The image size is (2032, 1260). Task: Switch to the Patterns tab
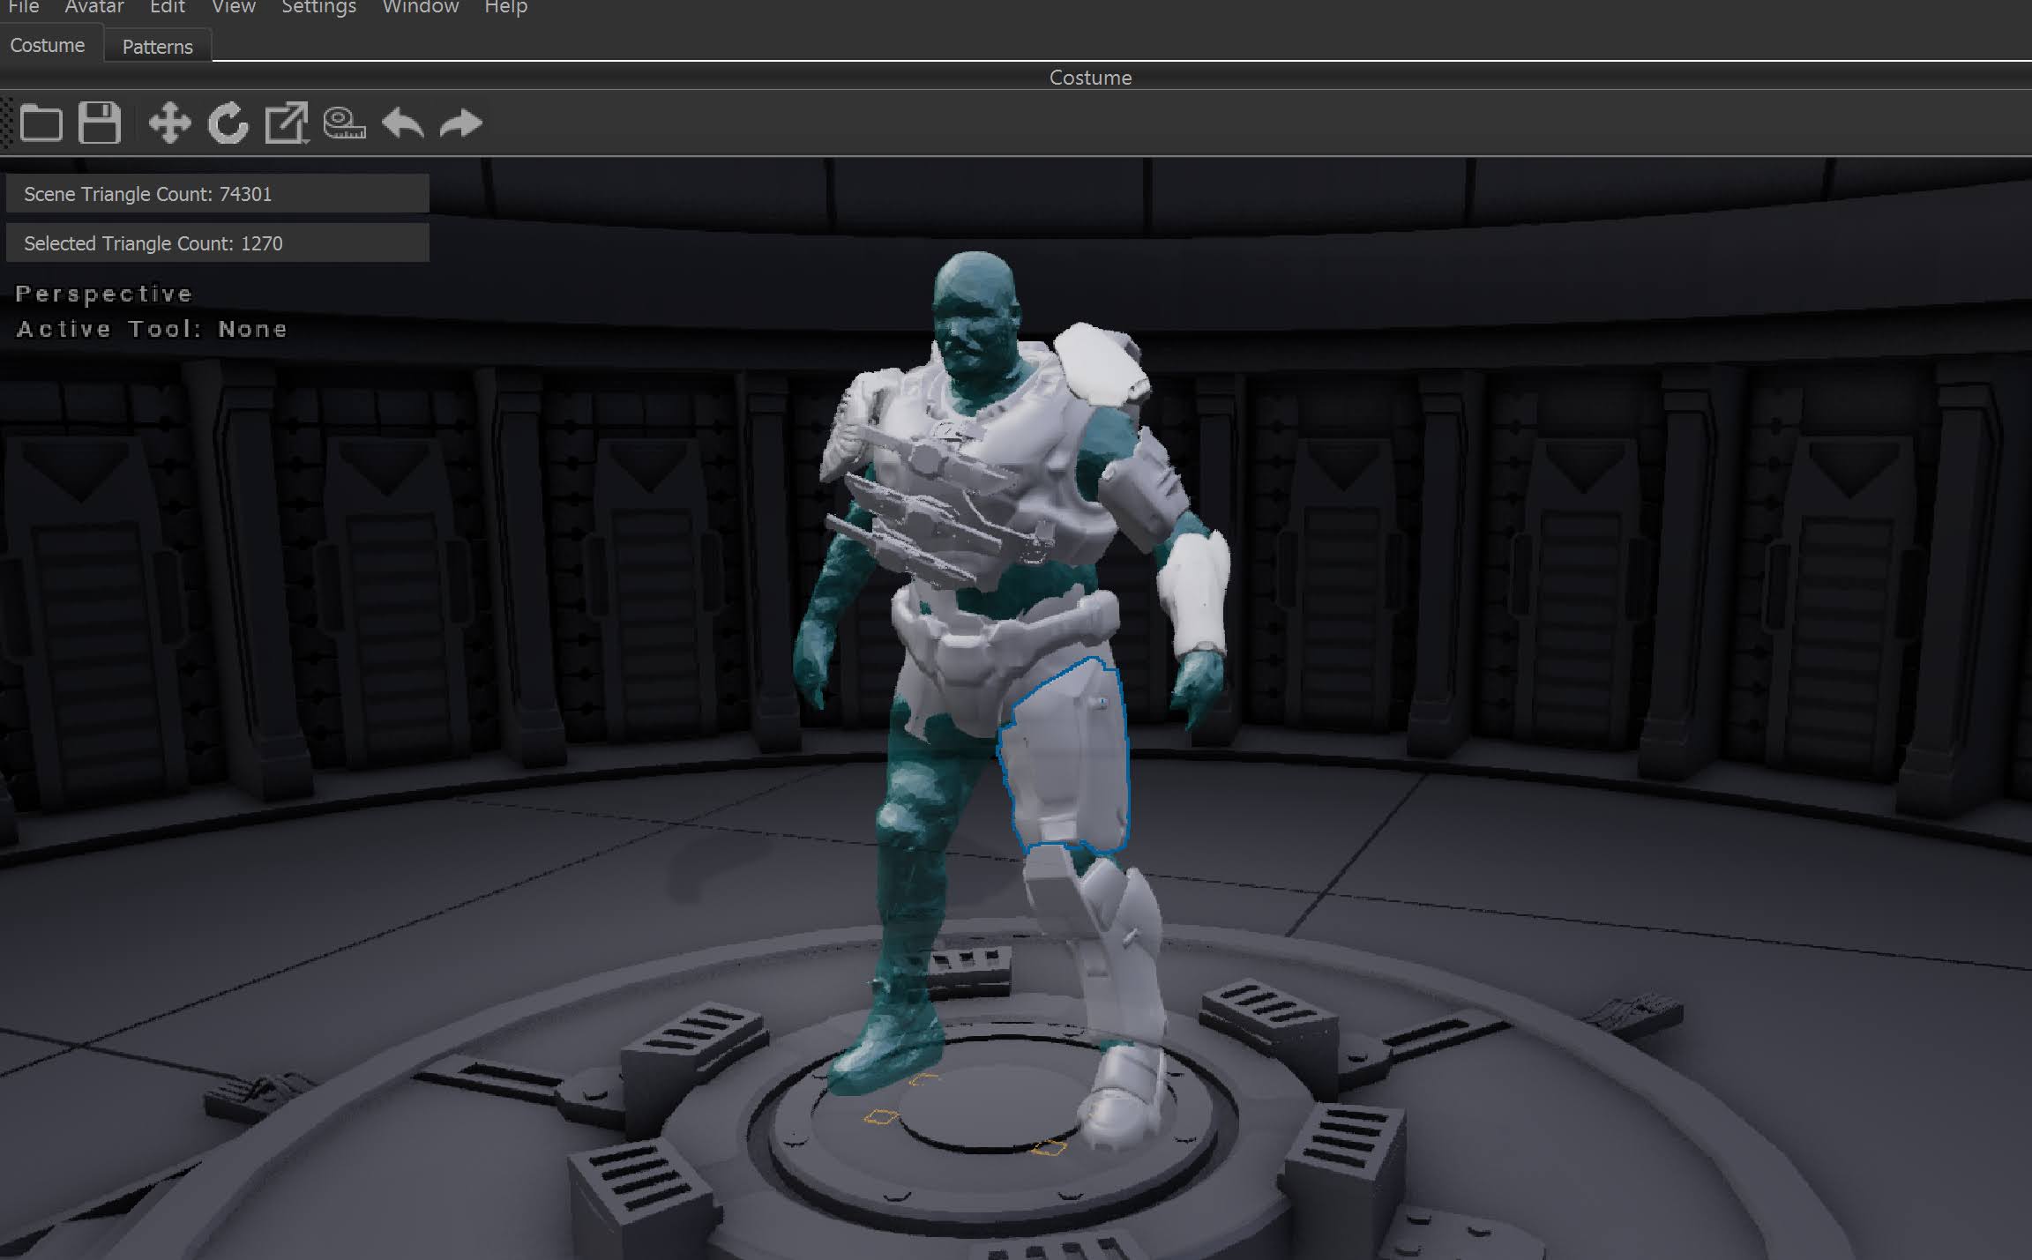(157, 47)
